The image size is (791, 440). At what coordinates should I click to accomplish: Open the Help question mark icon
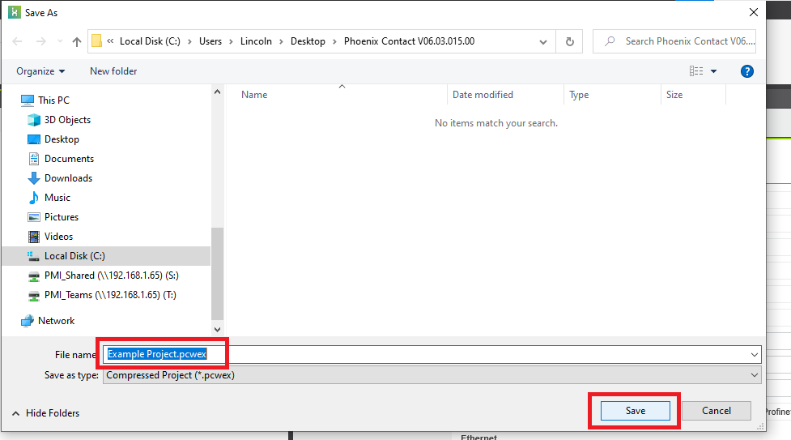tap(747, 71)
